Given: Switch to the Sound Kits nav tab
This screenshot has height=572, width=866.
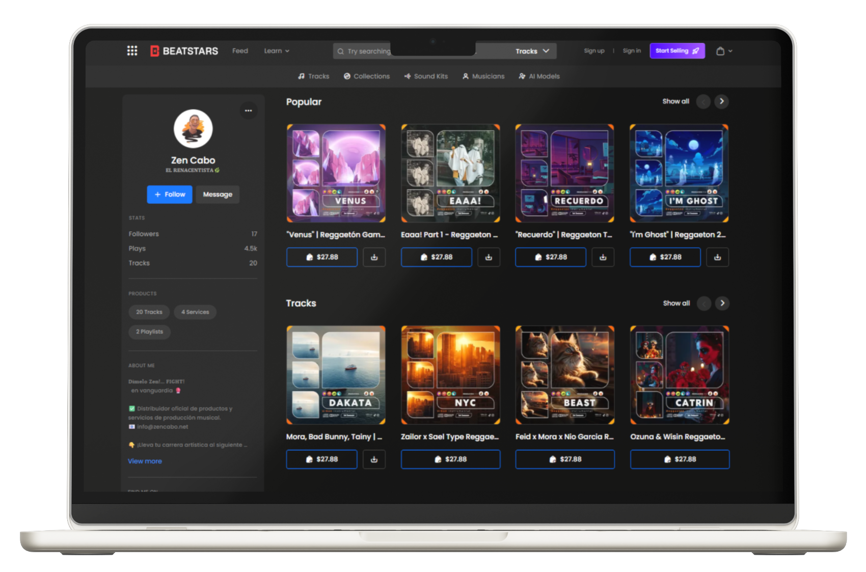Looking at the screenshot, I should [426, 76].
